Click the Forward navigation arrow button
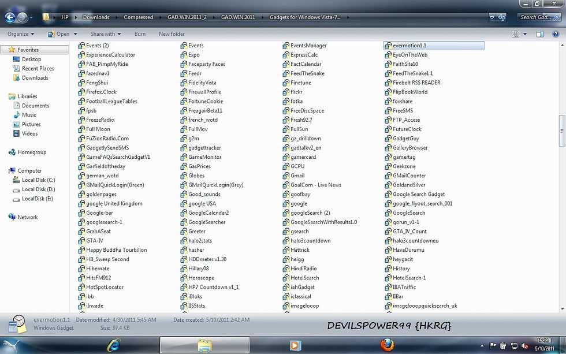Viewport: 566px width, 354px height. (23, 17)
